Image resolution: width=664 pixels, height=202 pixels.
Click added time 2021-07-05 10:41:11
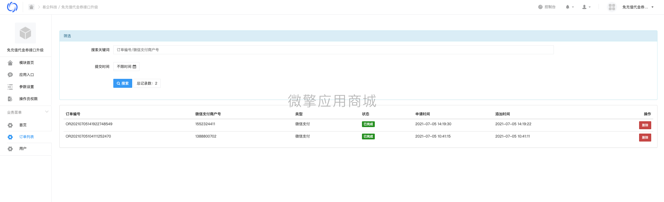[x=513, y=136]
